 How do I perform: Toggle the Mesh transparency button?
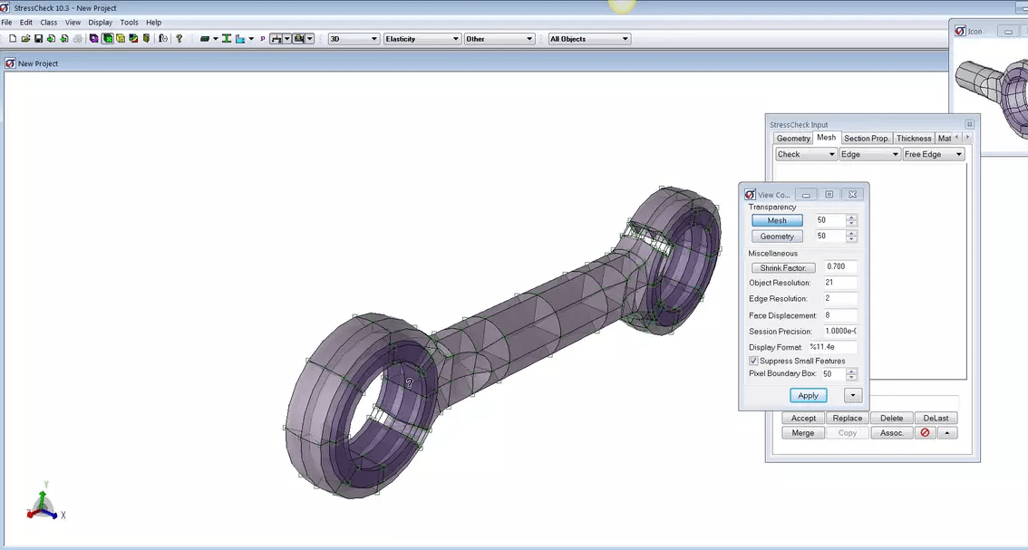(x=776, y=220)
